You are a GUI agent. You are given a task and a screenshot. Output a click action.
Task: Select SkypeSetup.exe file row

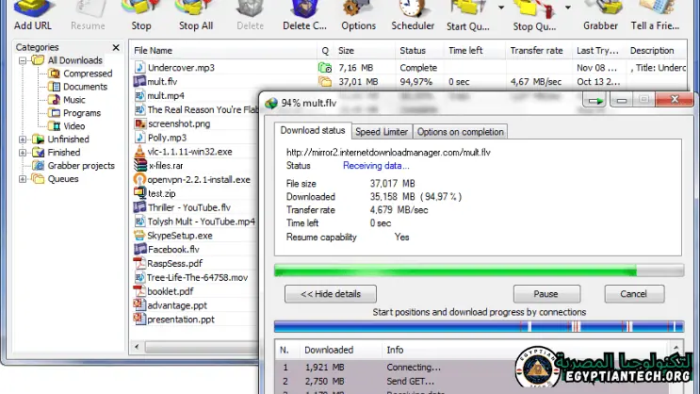pyautogui.click(x=179, y=236)
